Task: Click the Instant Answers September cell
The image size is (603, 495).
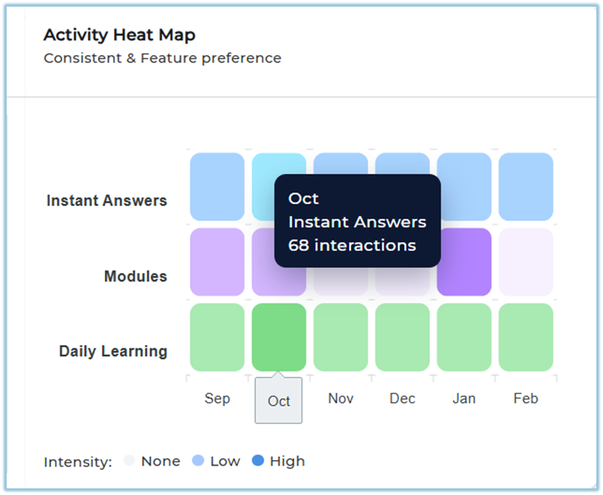Action: pos(217,187)
